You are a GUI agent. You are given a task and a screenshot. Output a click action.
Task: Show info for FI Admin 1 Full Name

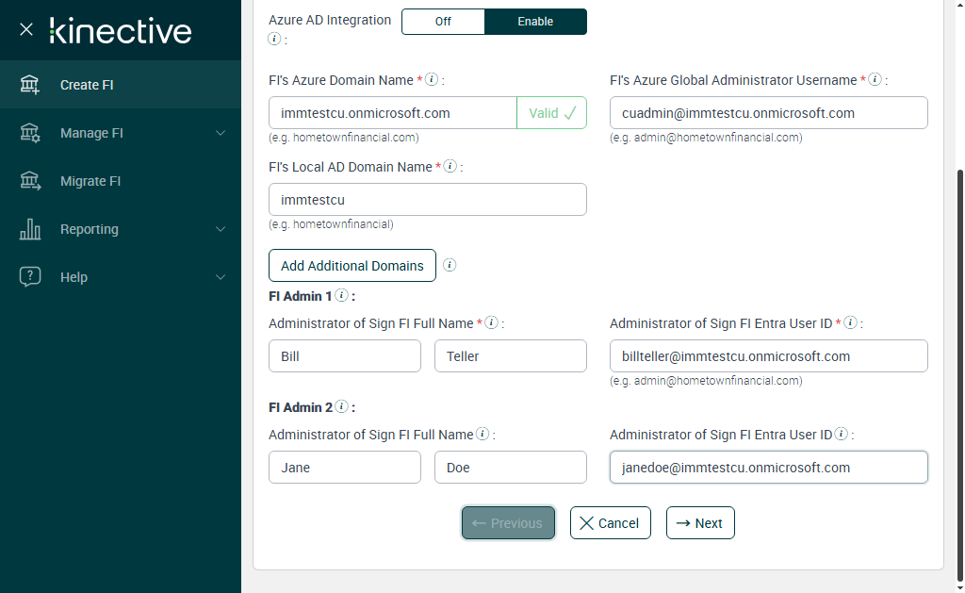492,322
